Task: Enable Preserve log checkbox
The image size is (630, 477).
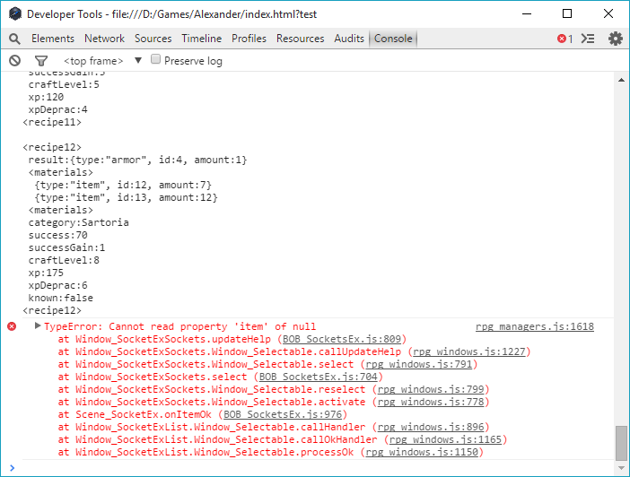Action: pos(155,59)
